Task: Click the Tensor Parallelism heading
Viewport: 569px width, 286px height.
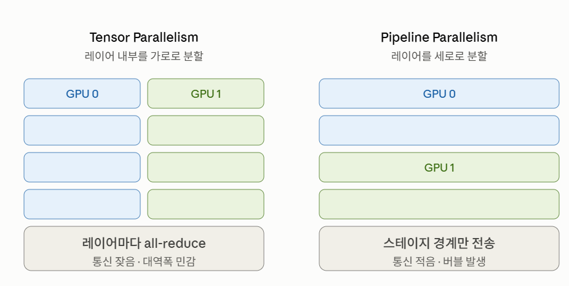Action: pyautogui.click(x=144, y=38)
